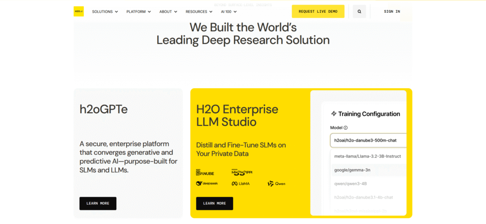Click Learn More under h2oGPTe
486x224 pixels.
pyautogui.click(x=98, y=203)
